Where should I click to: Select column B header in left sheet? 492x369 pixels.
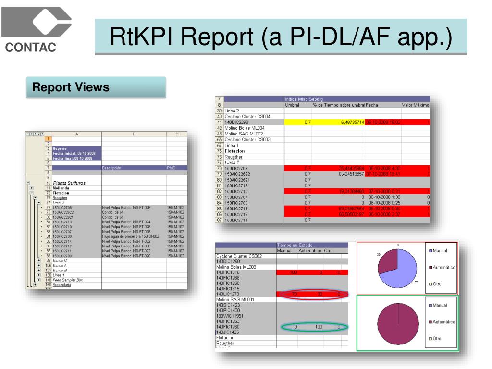pyautogui.click(x=134, y=134)
